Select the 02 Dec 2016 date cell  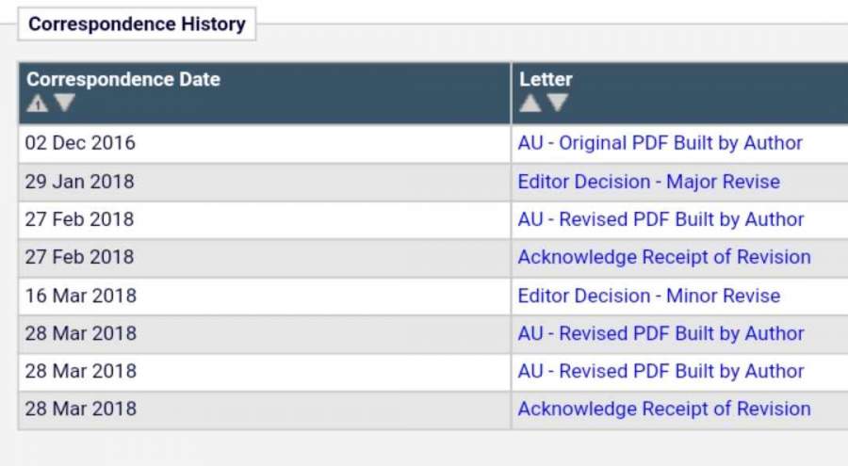(x=81, y=143)
